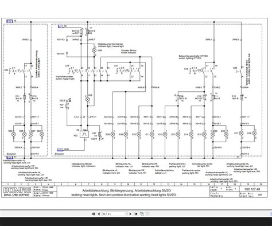Click the E08 lamp symbol

(113, 134)
